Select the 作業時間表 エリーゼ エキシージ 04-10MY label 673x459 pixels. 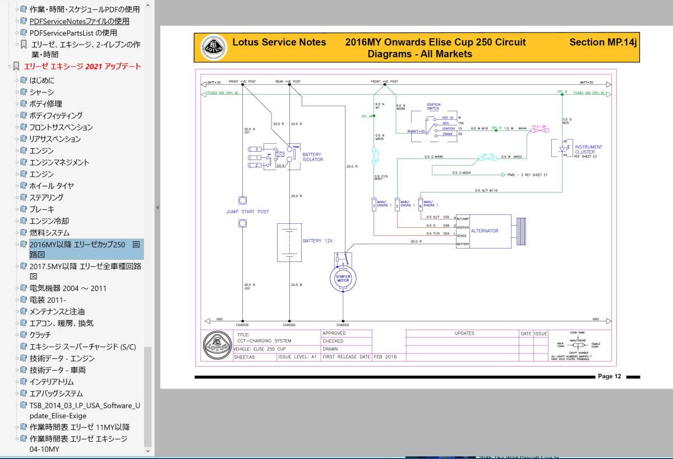tap(79, 444)
